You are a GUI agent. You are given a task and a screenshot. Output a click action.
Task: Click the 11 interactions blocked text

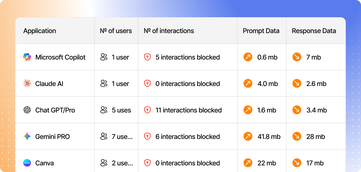[x=189, y=110]
